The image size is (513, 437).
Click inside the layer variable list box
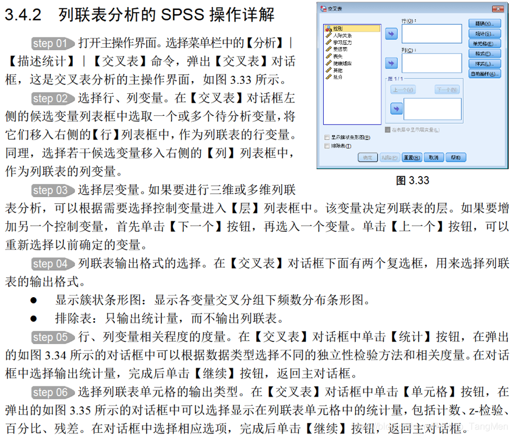(x=433, y=109)
